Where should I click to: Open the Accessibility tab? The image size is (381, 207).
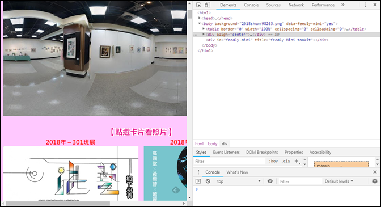pos(320,152)
